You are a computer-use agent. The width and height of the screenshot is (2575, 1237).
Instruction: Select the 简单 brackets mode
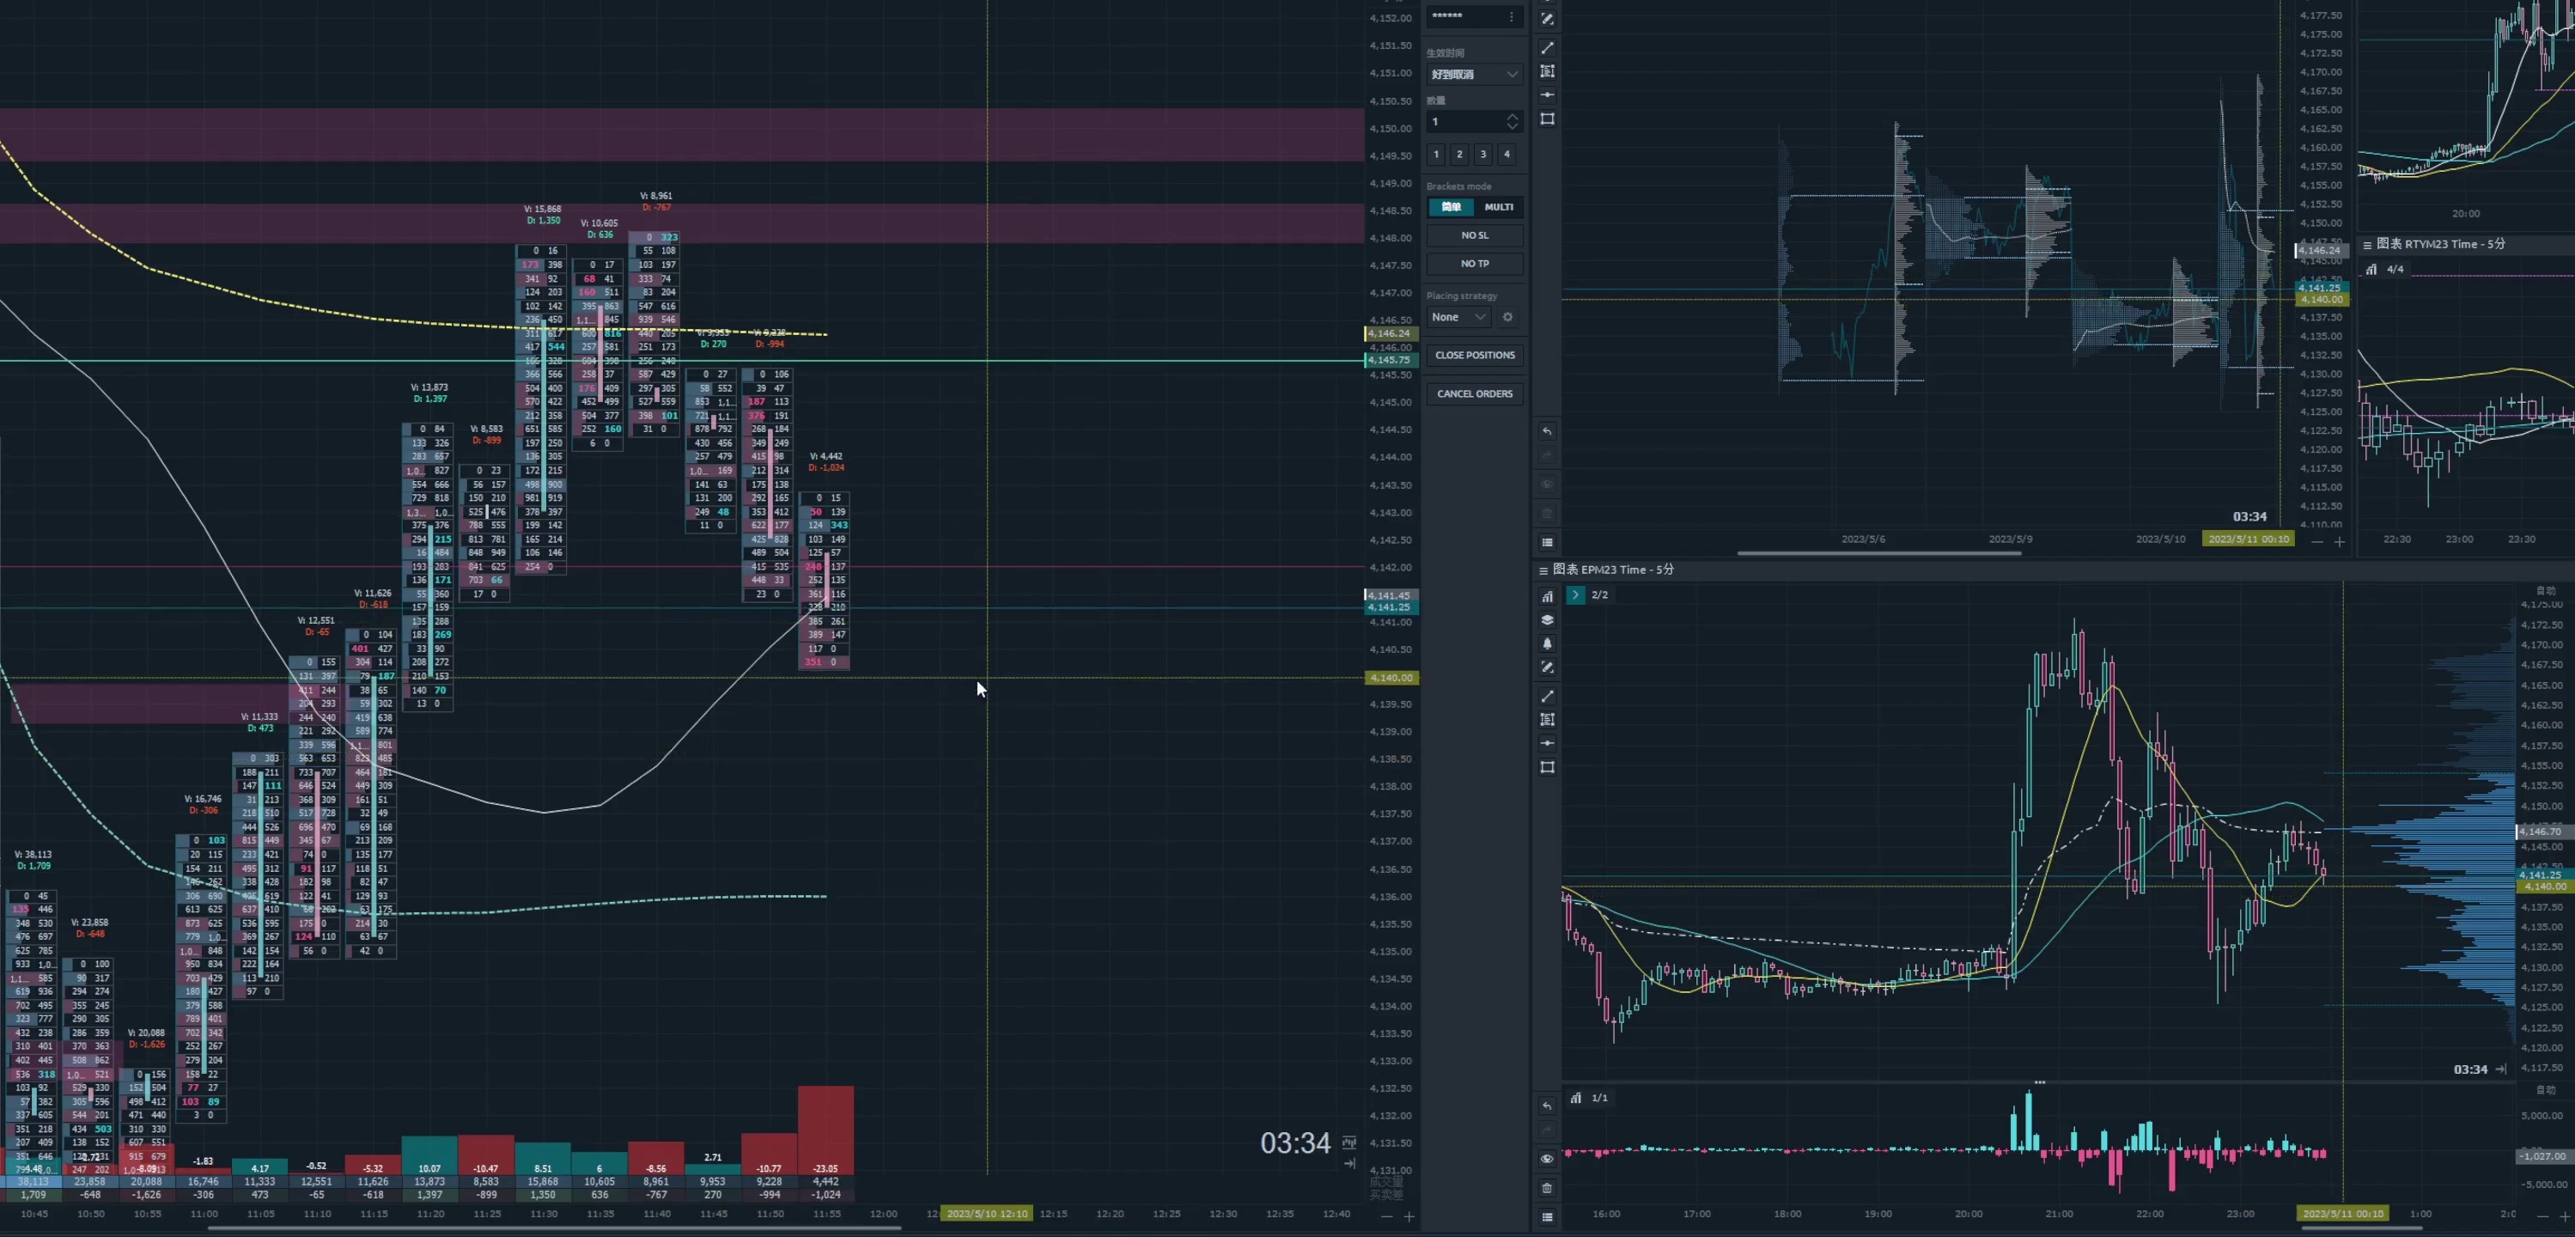tap(1451, 207)
